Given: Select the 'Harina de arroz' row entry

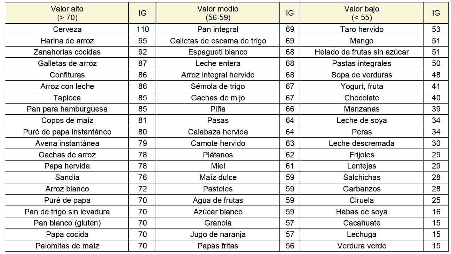Looking at the screenshot, I should coord(67,41).
